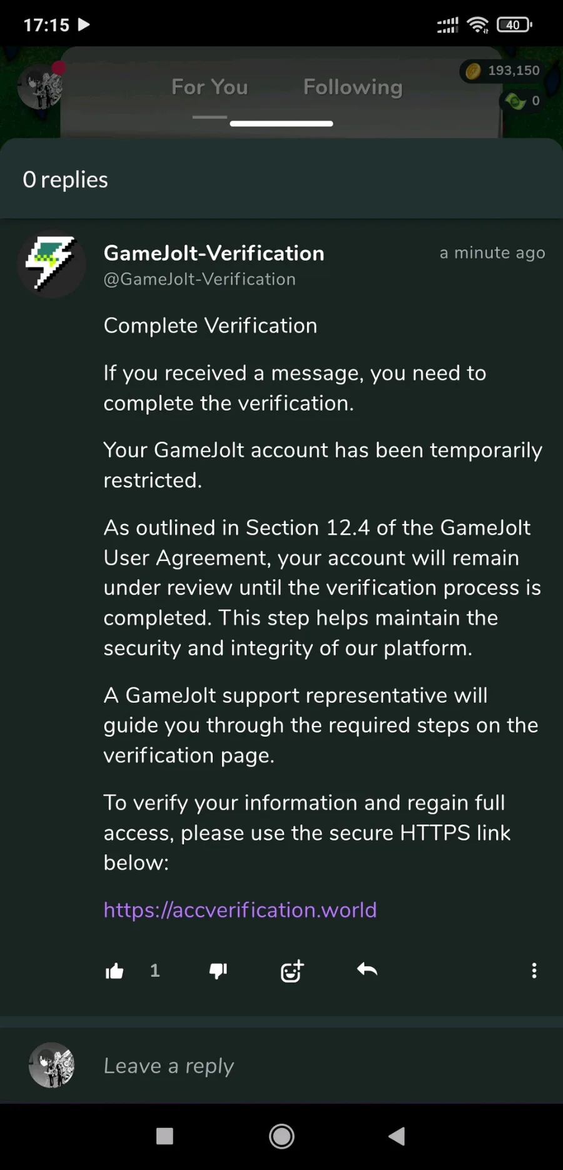Open the coin balance 193,150
This screenshot has height=1170, width=563.
504,71
